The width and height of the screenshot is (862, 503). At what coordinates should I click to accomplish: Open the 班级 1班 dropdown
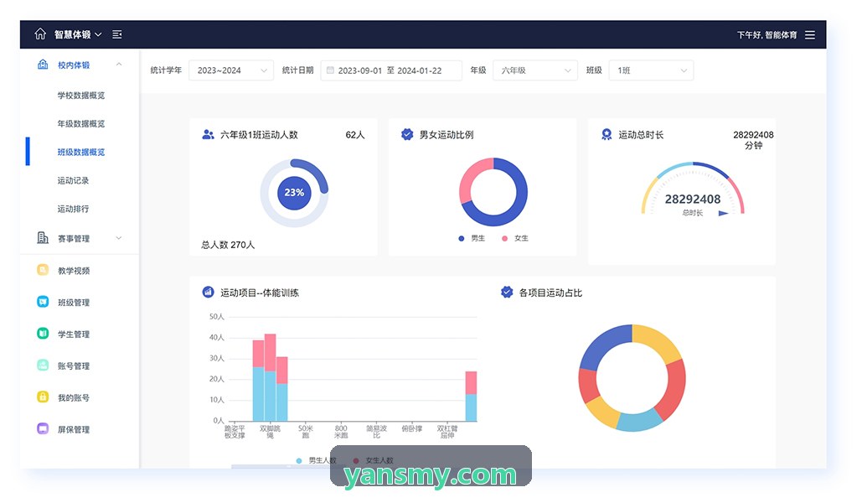coord(651,70)
